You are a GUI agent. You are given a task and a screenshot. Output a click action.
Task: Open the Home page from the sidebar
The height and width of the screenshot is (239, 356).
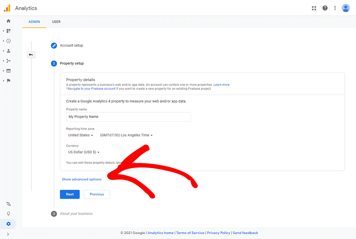[x=8, y=21]
